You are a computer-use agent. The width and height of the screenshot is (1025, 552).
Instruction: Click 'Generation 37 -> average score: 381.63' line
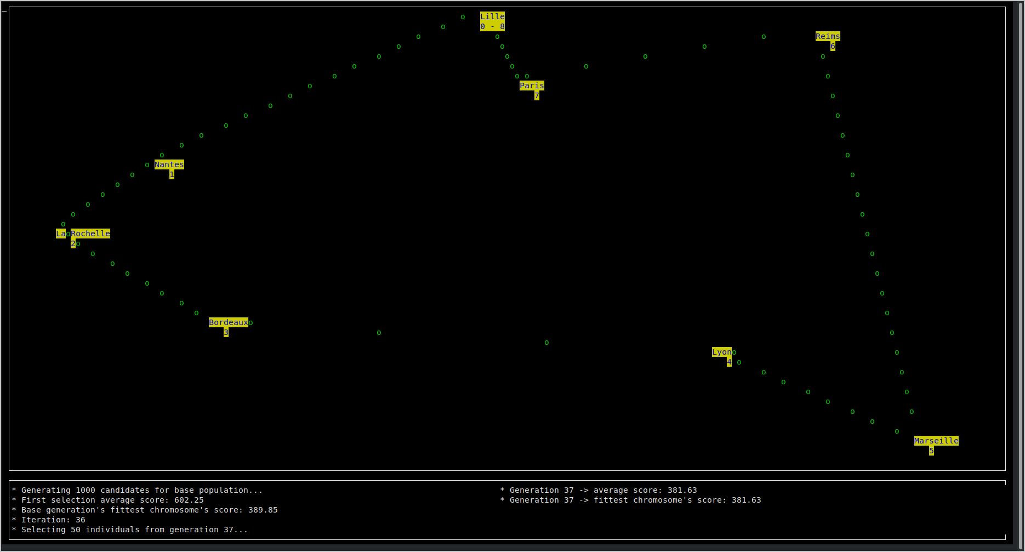(599, 490)
